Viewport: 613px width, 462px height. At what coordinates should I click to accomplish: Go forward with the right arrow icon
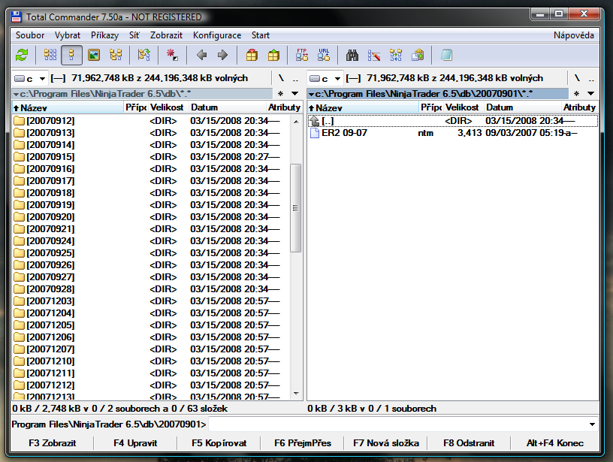[x=222, y=55]
